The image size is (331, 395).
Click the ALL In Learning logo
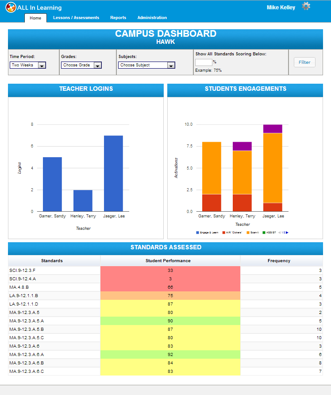tap(34, 8)
